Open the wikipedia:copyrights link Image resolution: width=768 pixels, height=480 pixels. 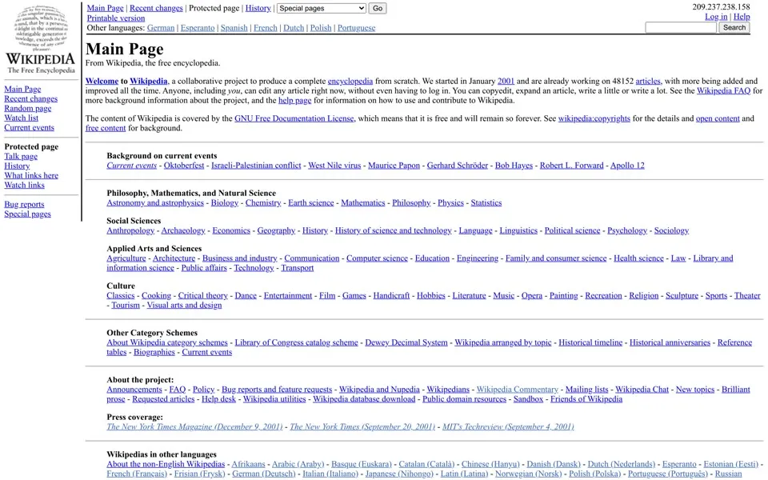(x=594, y=118)
